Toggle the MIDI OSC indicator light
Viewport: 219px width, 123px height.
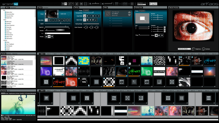tap(120, 4)
